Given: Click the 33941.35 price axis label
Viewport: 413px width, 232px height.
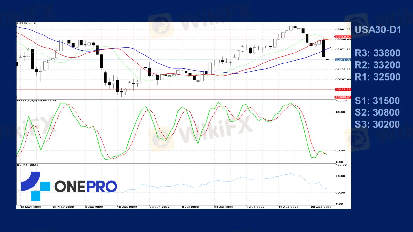Looking at the screenshot, I should [343, 29].
